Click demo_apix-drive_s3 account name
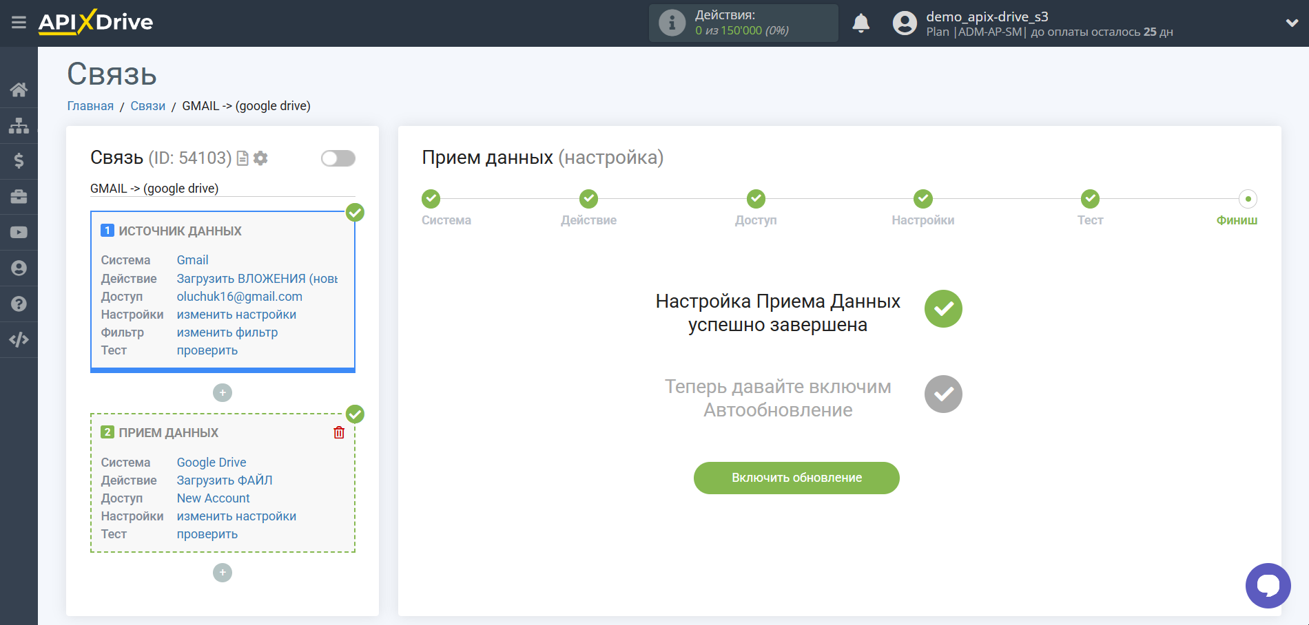 tap(987, 17)
